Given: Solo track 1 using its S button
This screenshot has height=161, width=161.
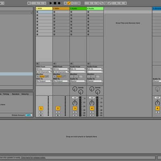Looking at the screenshot, I should [x=41, y=112].
